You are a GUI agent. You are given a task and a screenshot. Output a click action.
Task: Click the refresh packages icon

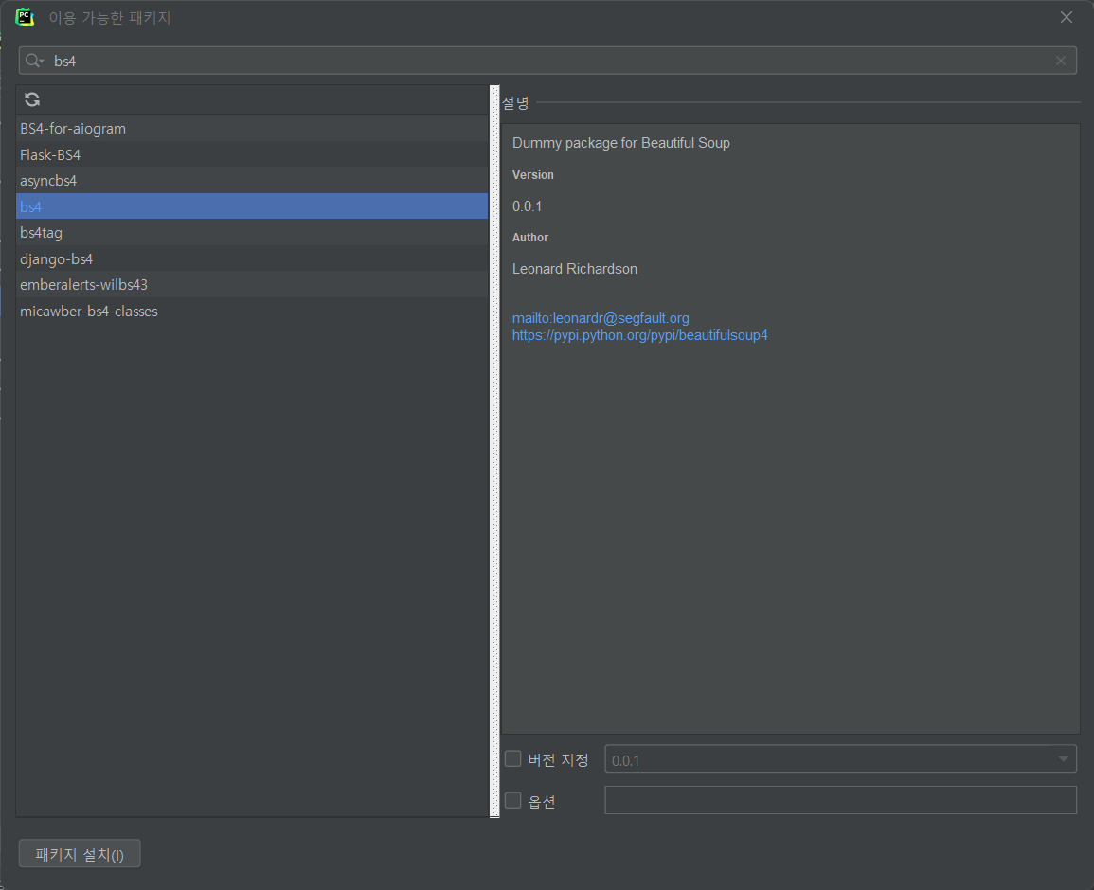32,99
